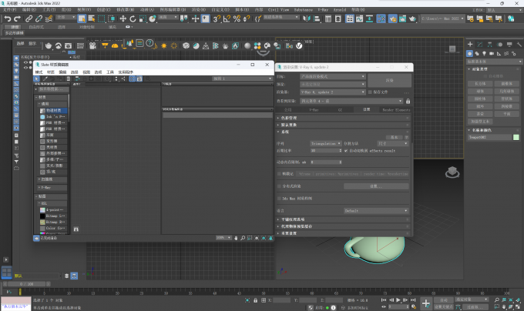Viewport: 524px width, 311px height.
Task: Open the 目标 render target dropdown
Action: 332,76
